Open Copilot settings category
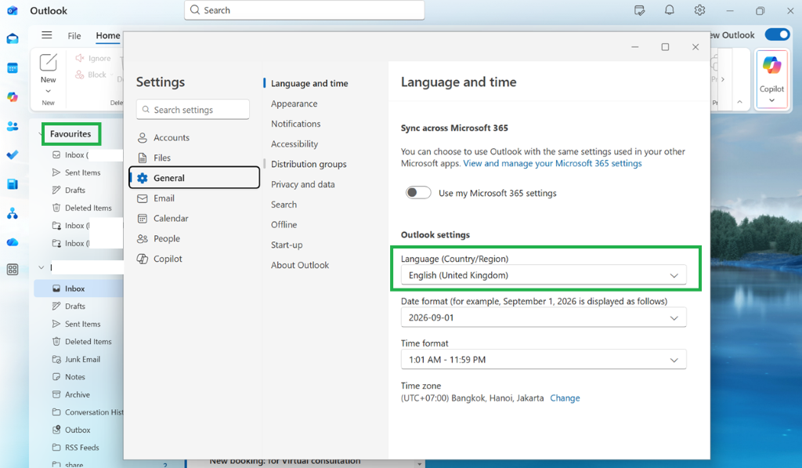802x468 pixels. (x=194, y=259)
